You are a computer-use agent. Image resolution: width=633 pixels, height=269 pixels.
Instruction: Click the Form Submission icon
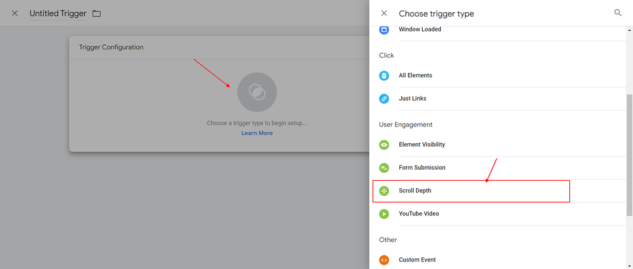pyautogui.click(x=384, y=168)
